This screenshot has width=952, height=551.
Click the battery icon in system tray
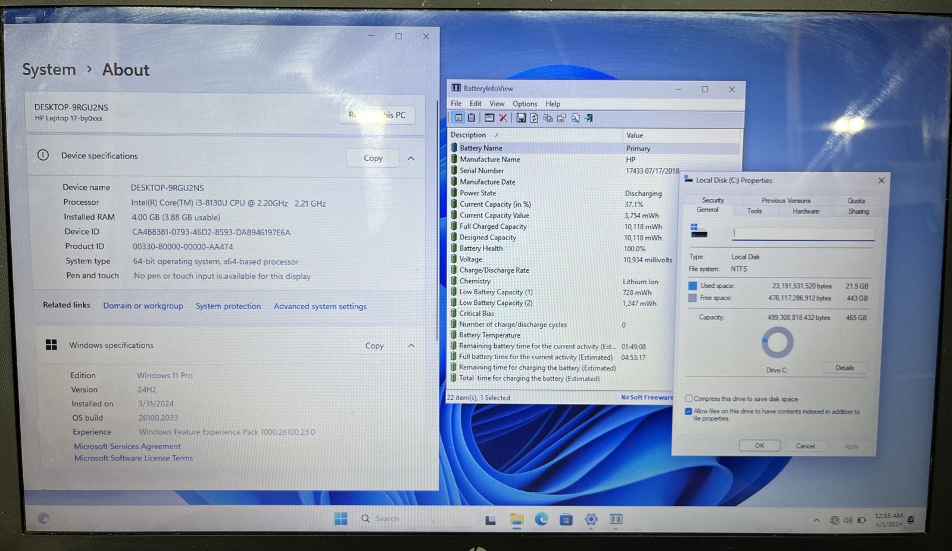pos(862,520)
